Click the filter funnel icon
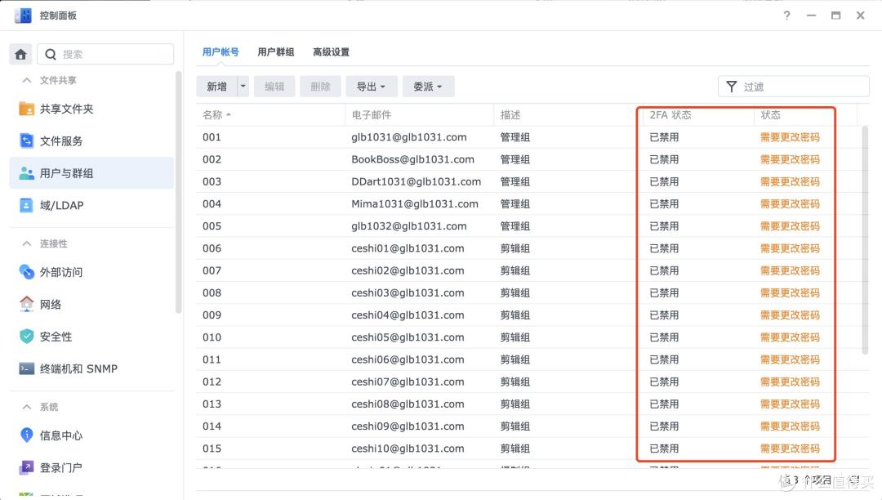The image size is (882, 500). [731, 87]
